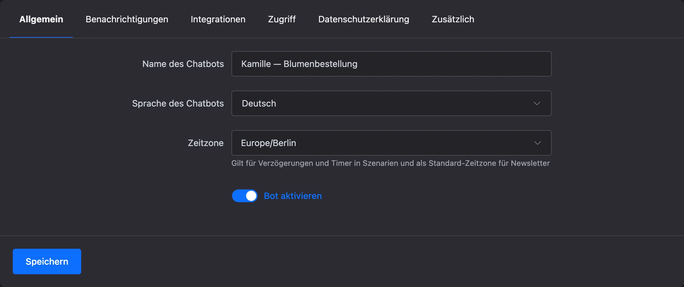Toggle the Bot aktivieren switch off

pyautogui.click(x=245, y=196)
